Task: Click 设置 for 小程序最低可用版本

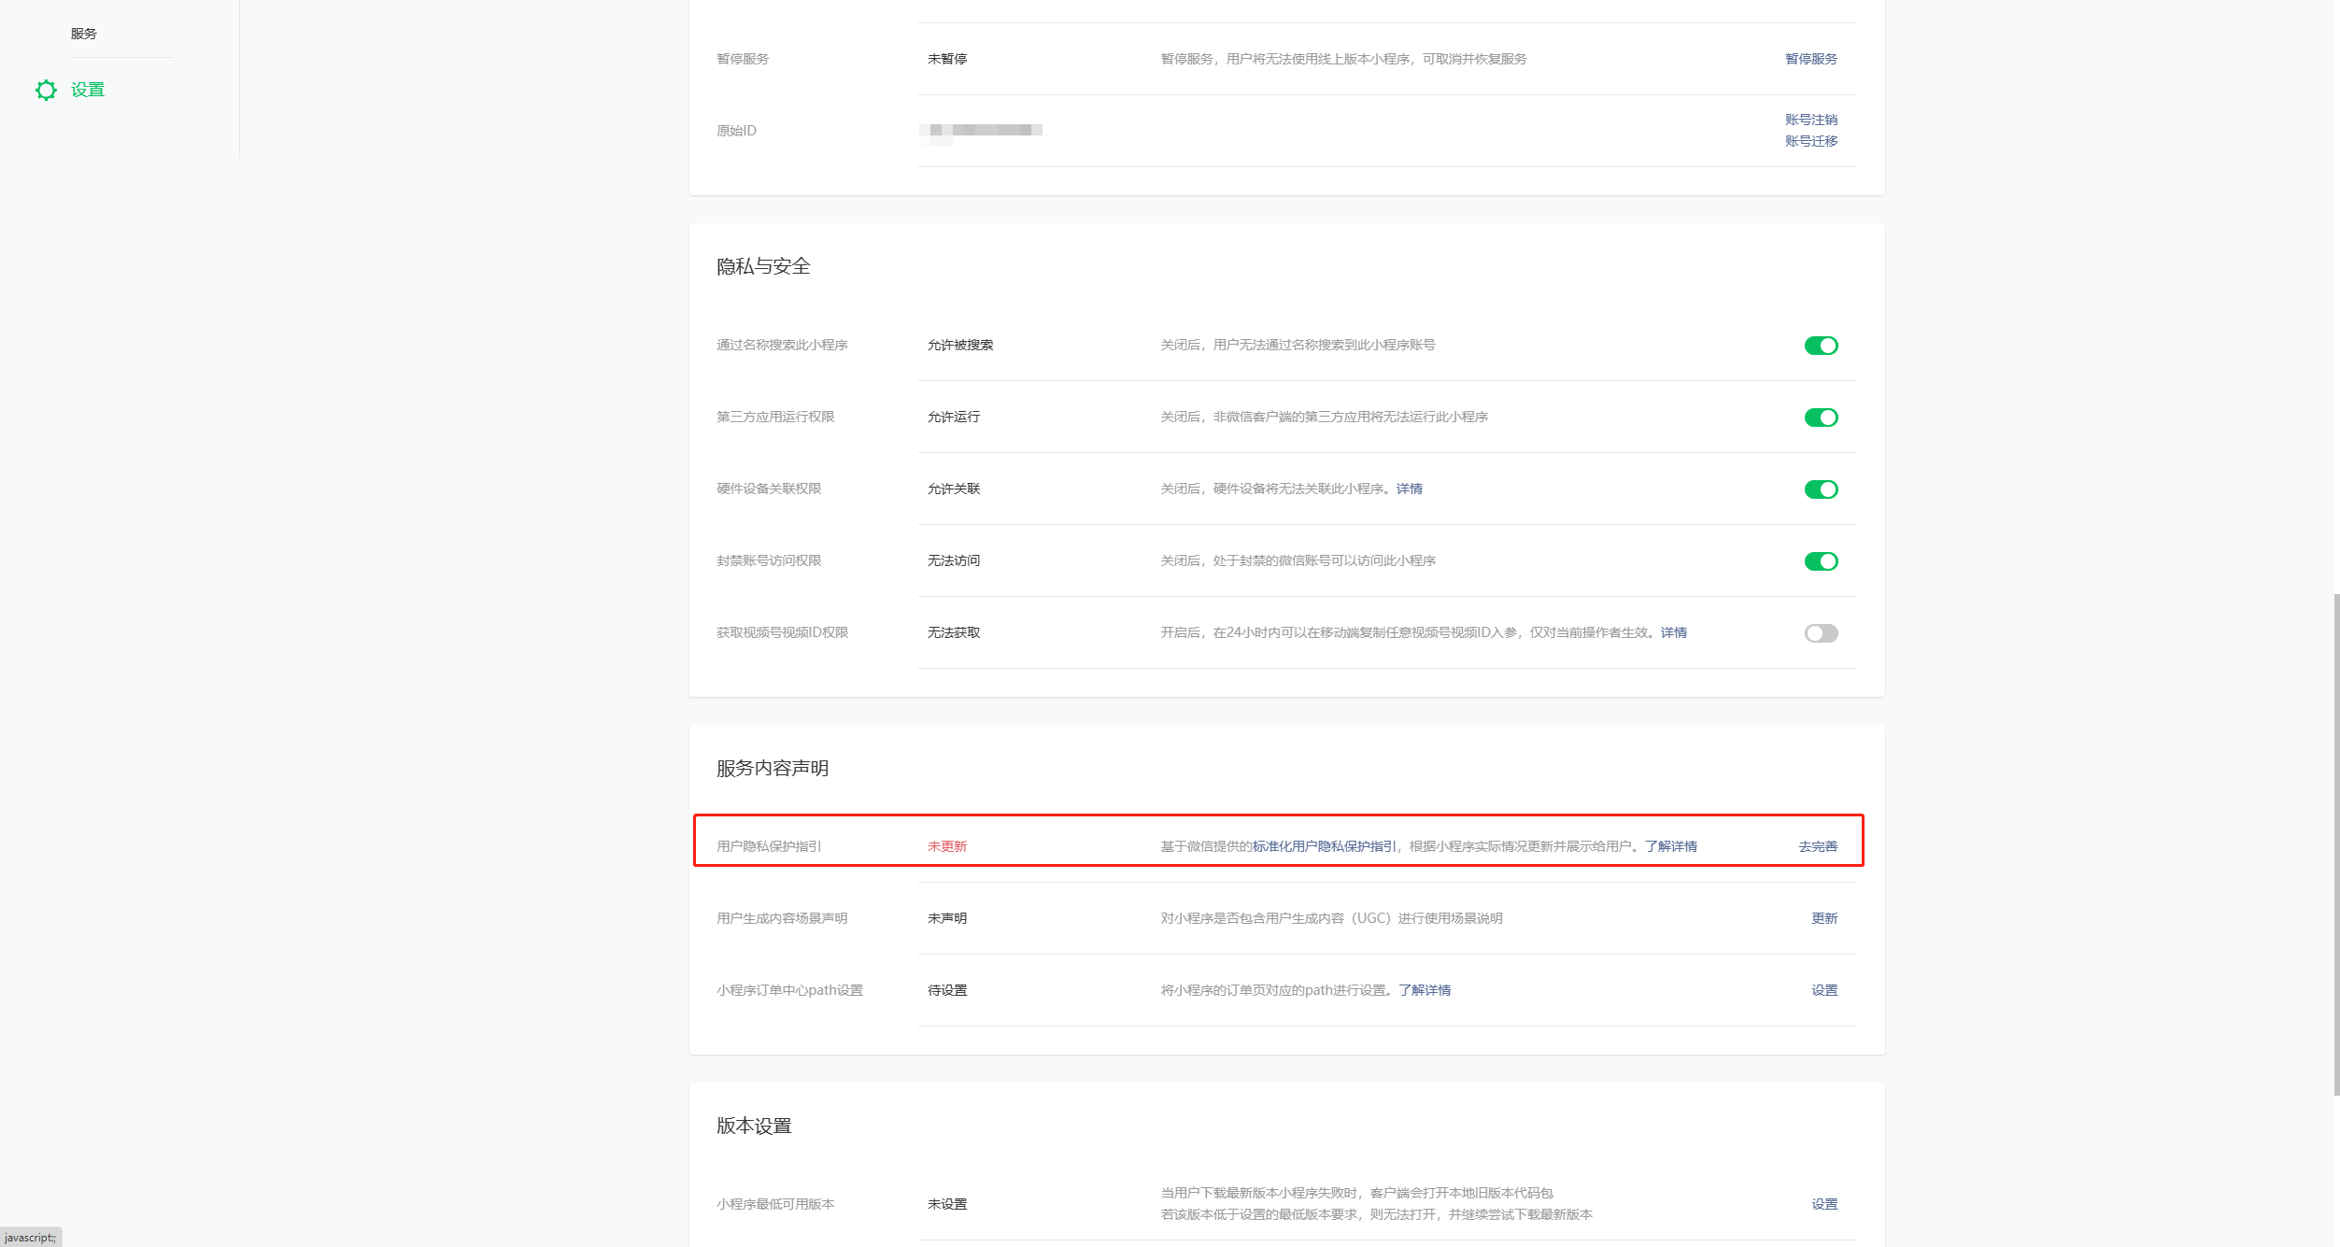Action: pyautogui.click(x=1823, y=1204)
